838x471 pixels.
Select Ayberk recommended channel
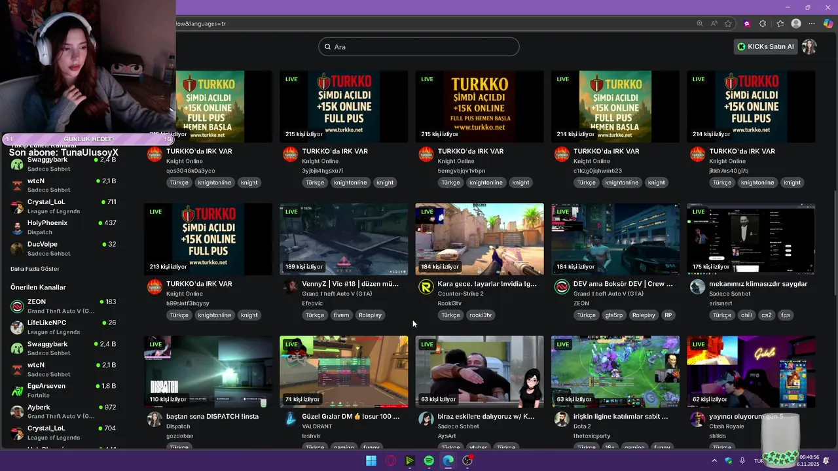click(64, 411)
